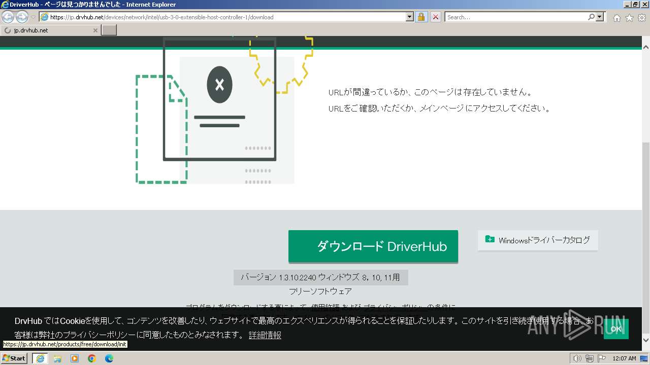Viewport: 650px width, 365px height.
Task: Launch Microsoft Edge from the taskbar
Action: click(x=109, y=358)
